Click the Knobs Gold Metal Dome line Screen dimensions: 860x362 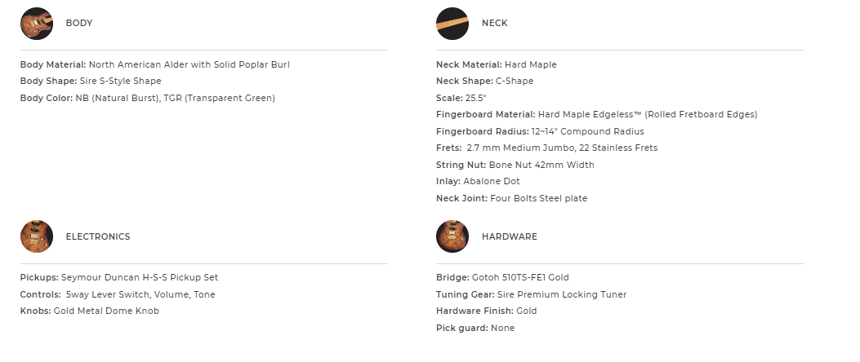pos(89,311)
